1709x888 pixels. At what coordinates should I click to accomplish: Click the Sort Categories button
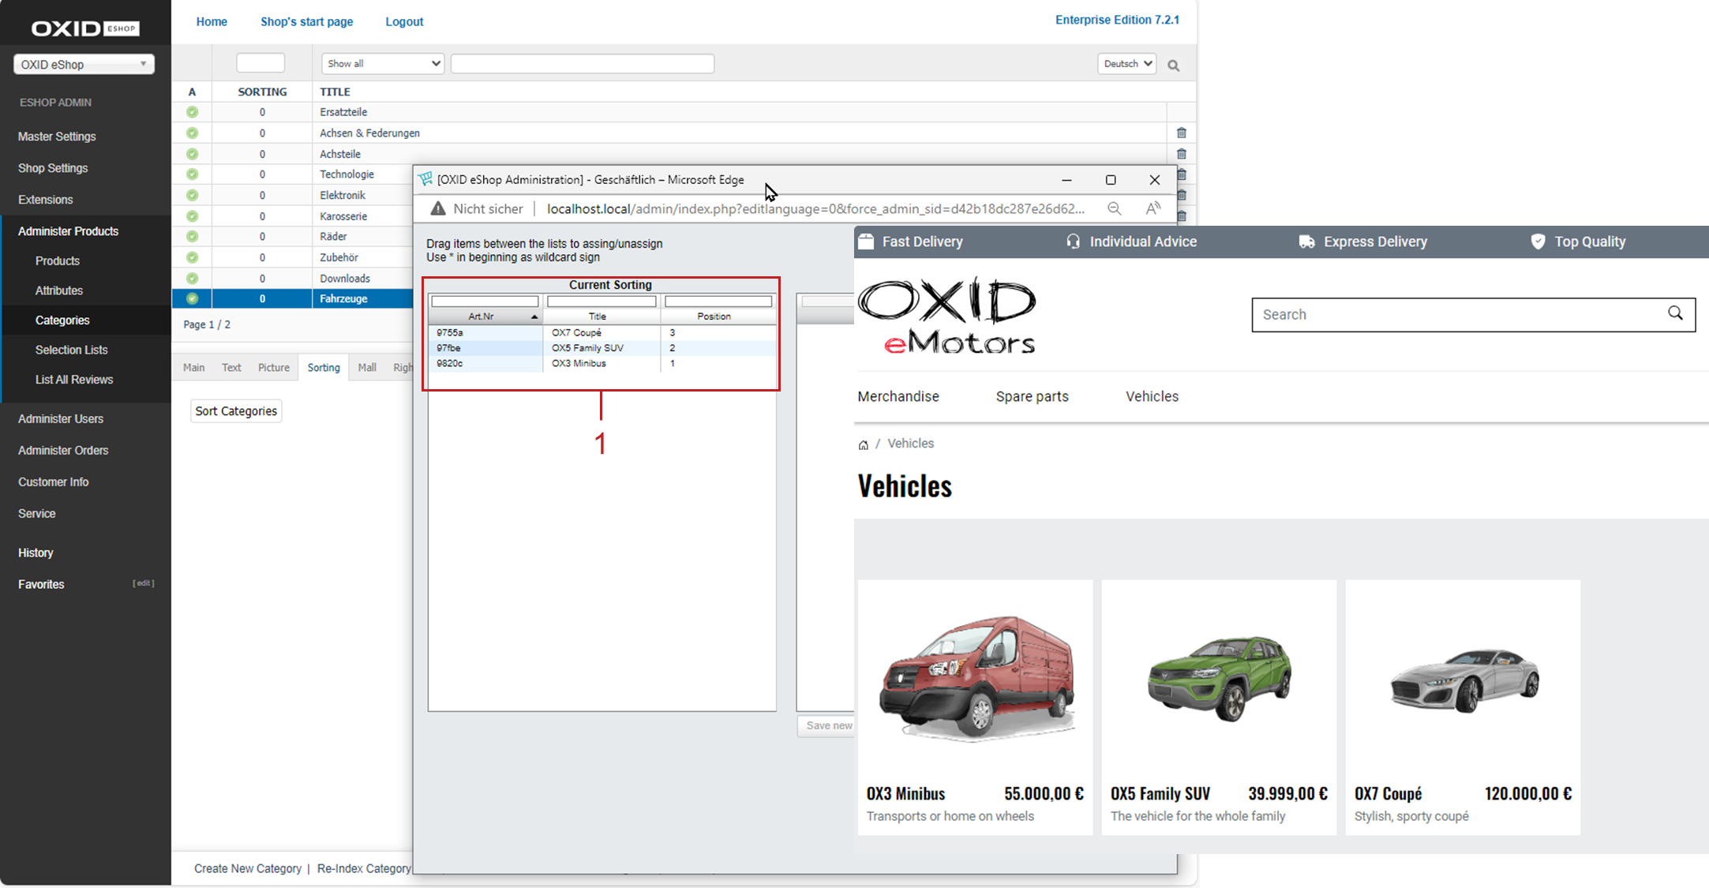point(236,410)
